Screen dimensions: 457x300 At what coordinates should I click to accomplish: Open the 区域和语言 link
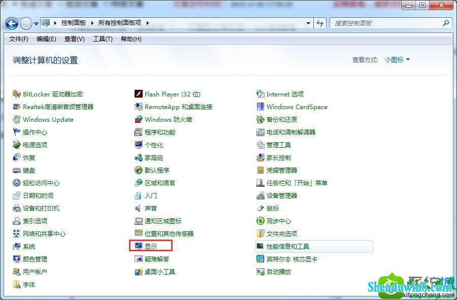coord(160,183)
